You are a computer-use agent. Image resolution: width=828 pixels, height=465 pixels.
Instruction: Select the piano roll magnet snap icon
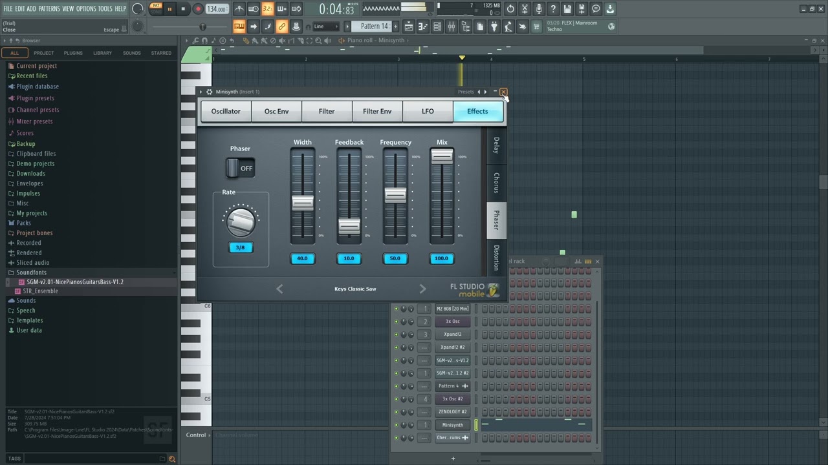tap(204, 41)
